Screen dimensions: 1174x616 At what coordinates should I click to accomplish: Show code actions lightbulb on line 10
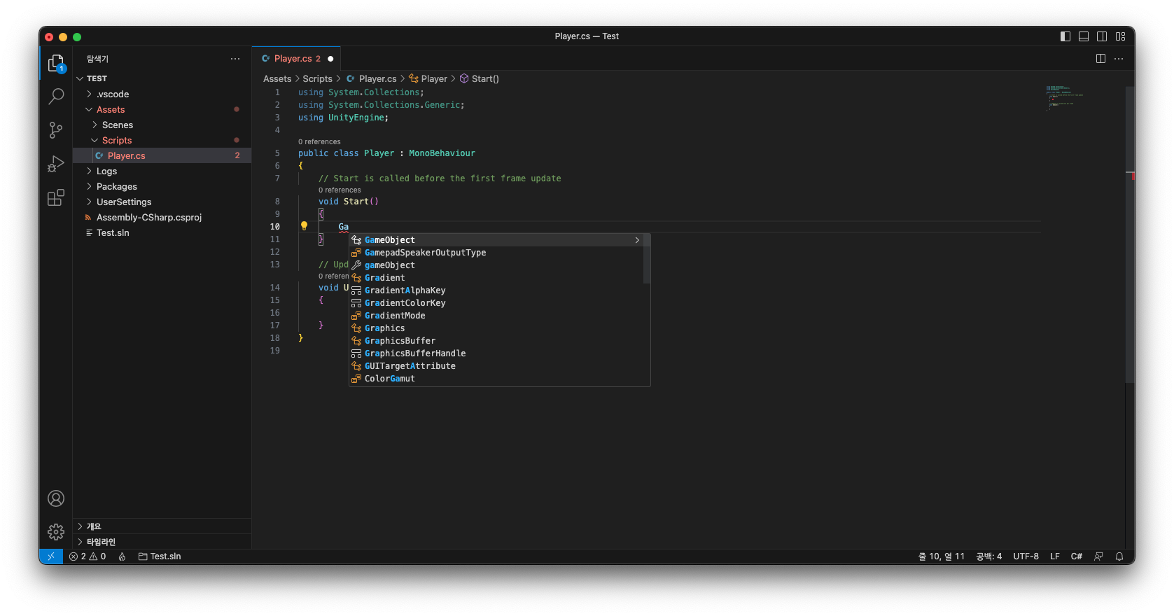pos(304,226)
